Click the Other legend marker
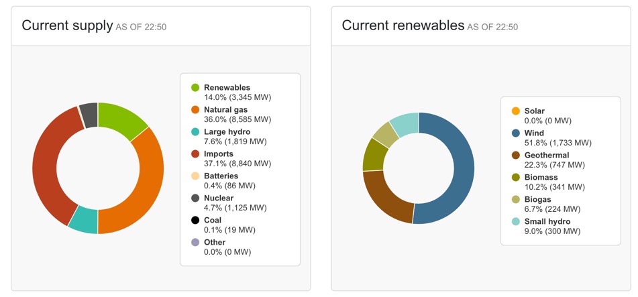 [195, 243]
